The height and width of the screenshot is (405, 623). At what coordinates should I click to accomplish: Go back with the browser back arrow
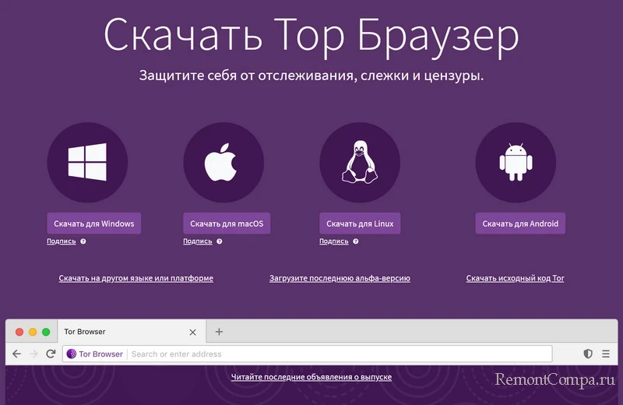tap(16, 354)
